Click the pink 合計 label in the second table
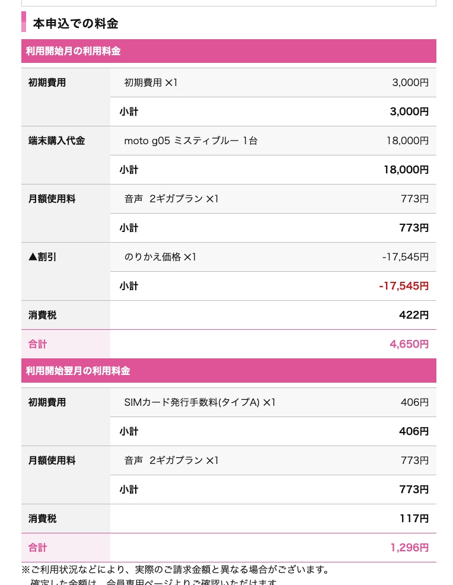The image size is (453, 585). pyautogui.click(x=37, y=548)
